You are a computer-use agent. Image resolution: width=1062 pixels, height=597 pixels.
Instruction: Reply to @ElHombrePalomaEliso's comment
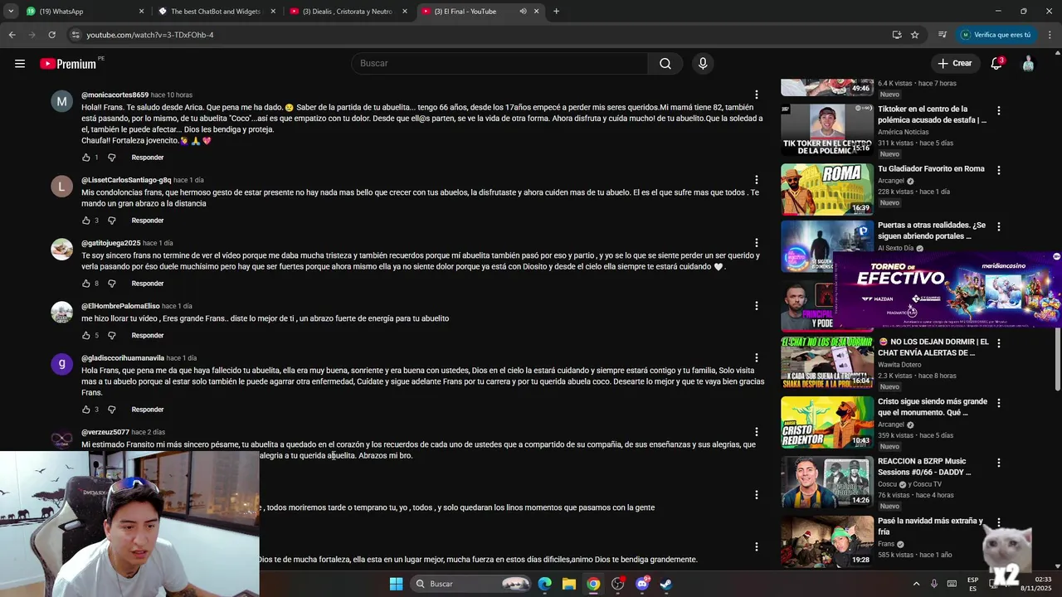coord(148,336)
